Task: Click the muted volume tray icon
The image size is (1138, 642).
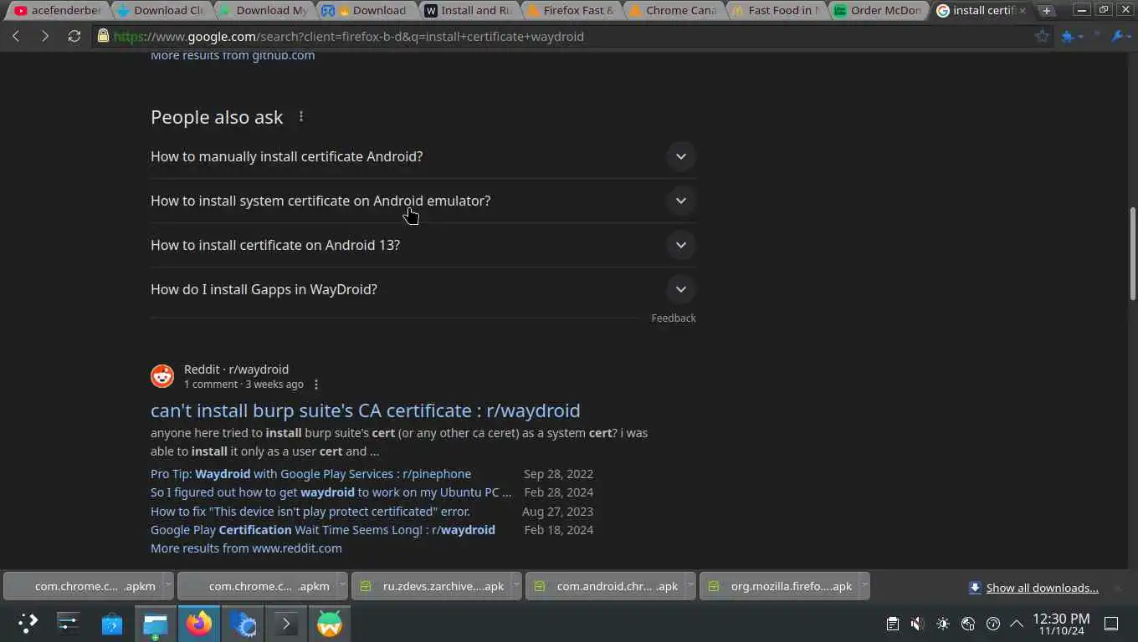Action: pyautogui.click(x=917, y=624)
